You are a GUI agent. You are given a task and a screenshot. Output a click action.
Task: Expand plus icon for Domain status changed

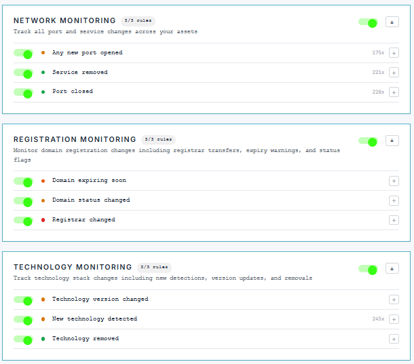click(x=394, y=201)
